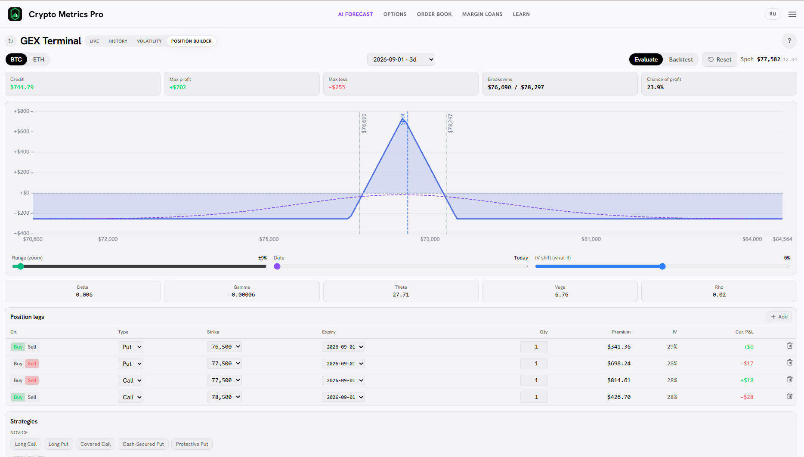Click the quantity field of the 76,500 leg
804x457 pixels.
click(x=534, y=347)
